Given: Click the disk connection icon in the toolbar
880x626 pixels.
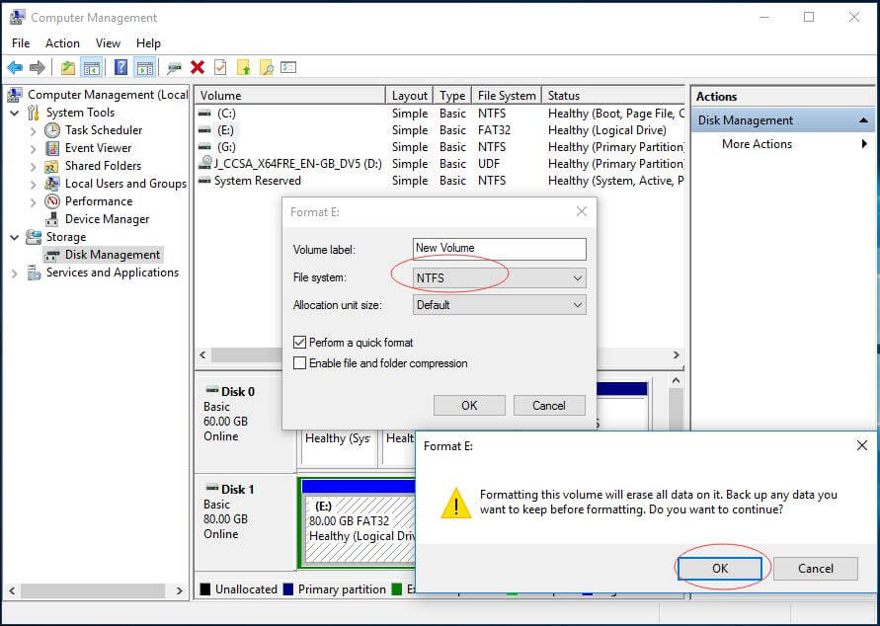Looking at the screenshot, I should 175,68.
